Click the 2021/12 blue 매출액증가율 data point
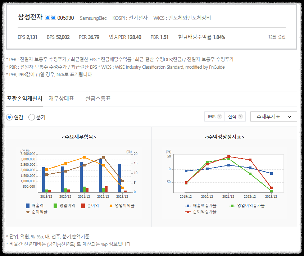This screenshot has height=256, width=304. (x=228, y=165)
